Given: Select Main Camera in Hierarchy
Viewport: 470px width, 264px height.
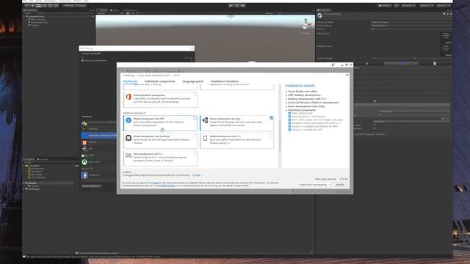Looking at the screenshot, I should coord(37,20).
